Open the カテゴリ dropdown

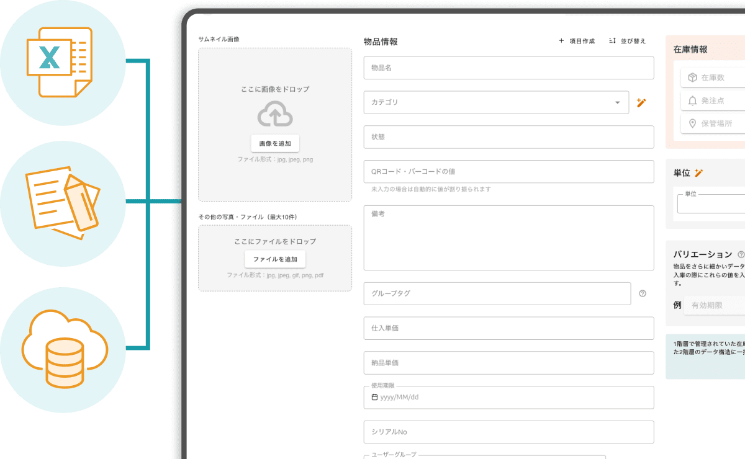[x=617, y=102]
